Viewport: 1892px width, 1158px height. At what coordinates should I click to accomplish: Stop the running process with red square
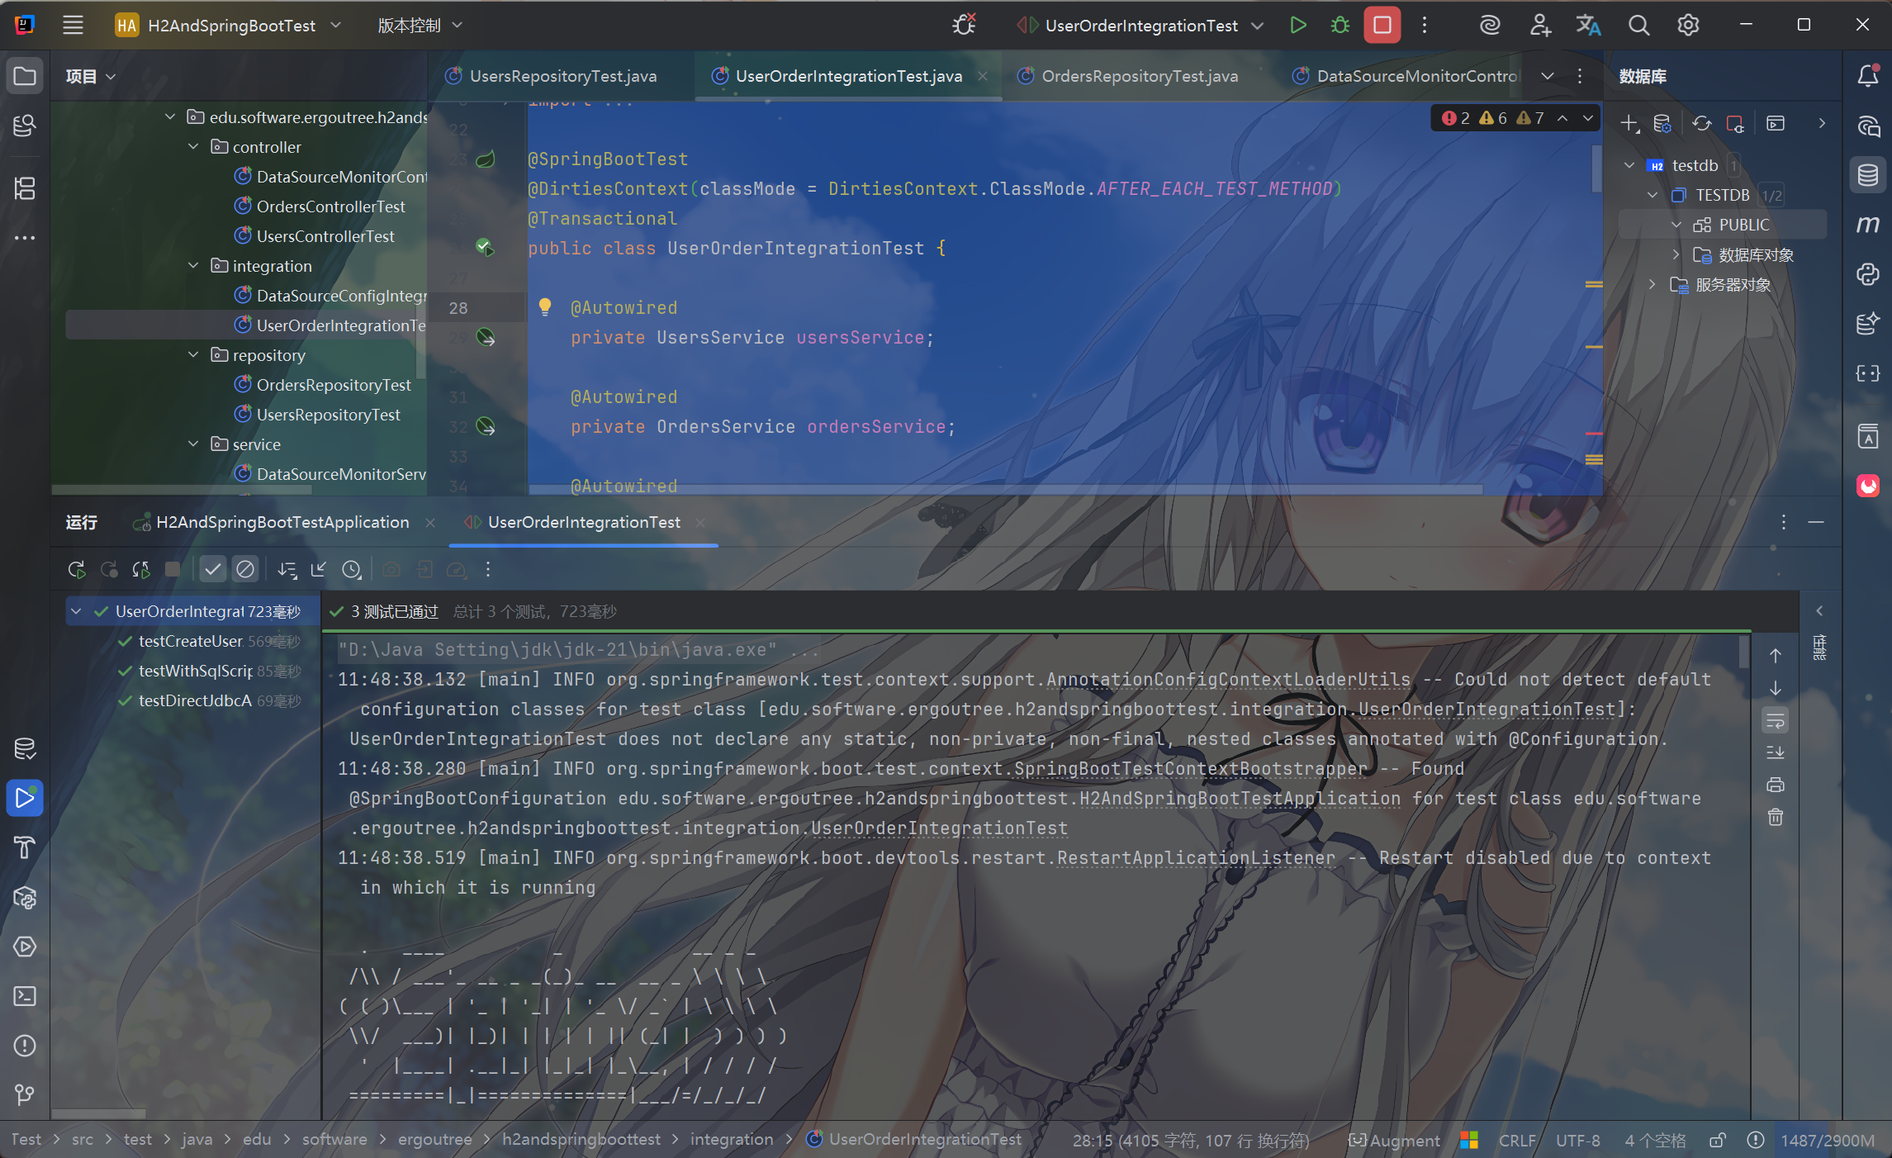pyautogui.click(x=1382, y=25)
